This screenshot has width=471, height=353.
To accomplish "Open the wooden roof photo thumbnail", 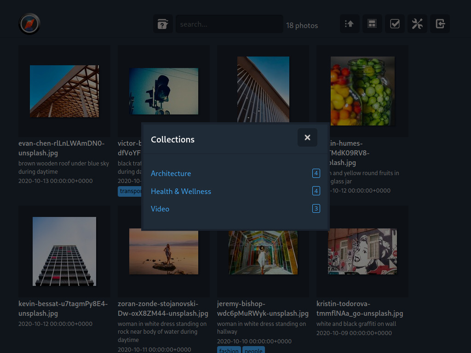I will 64,91.
